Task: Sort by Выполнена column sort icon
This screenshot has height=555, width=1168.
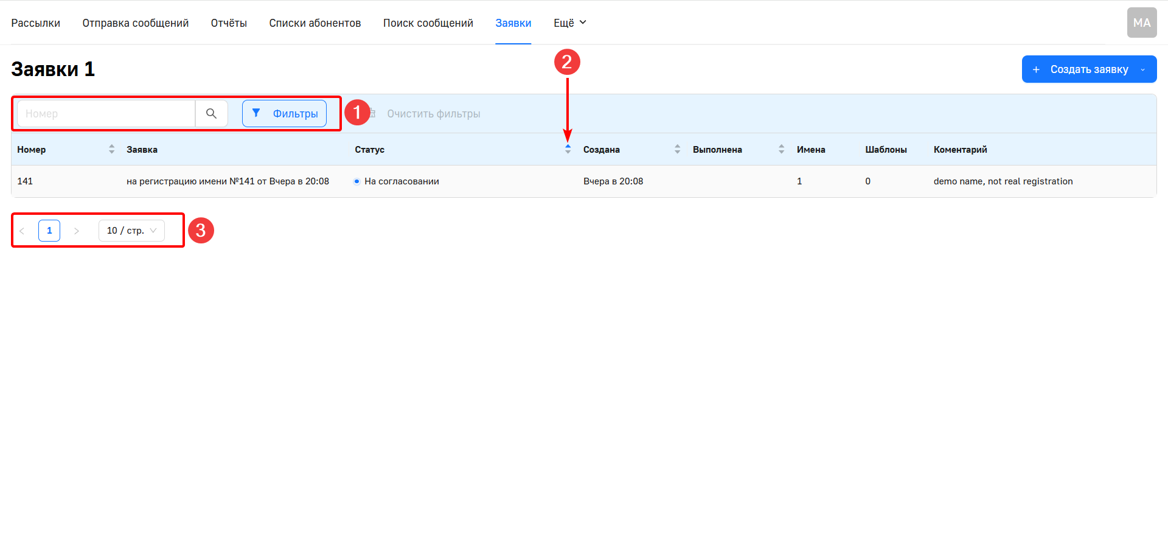Action: coord(781,150)
